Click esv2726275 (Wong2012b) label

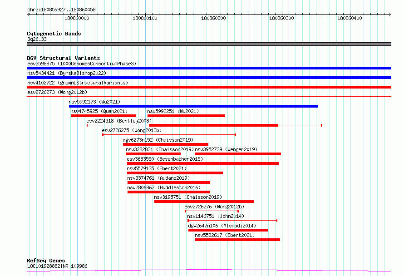(x=132, y=130)
